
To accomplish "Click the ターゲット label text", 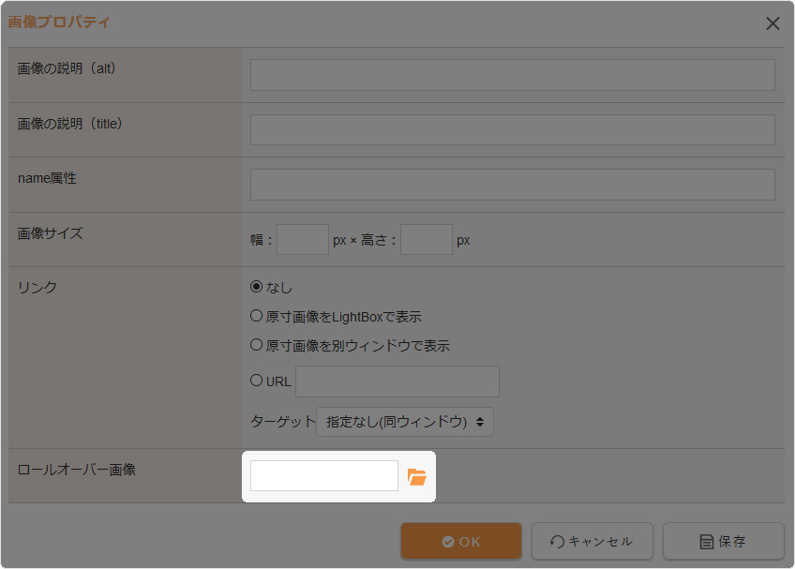I will pos(282,422).
